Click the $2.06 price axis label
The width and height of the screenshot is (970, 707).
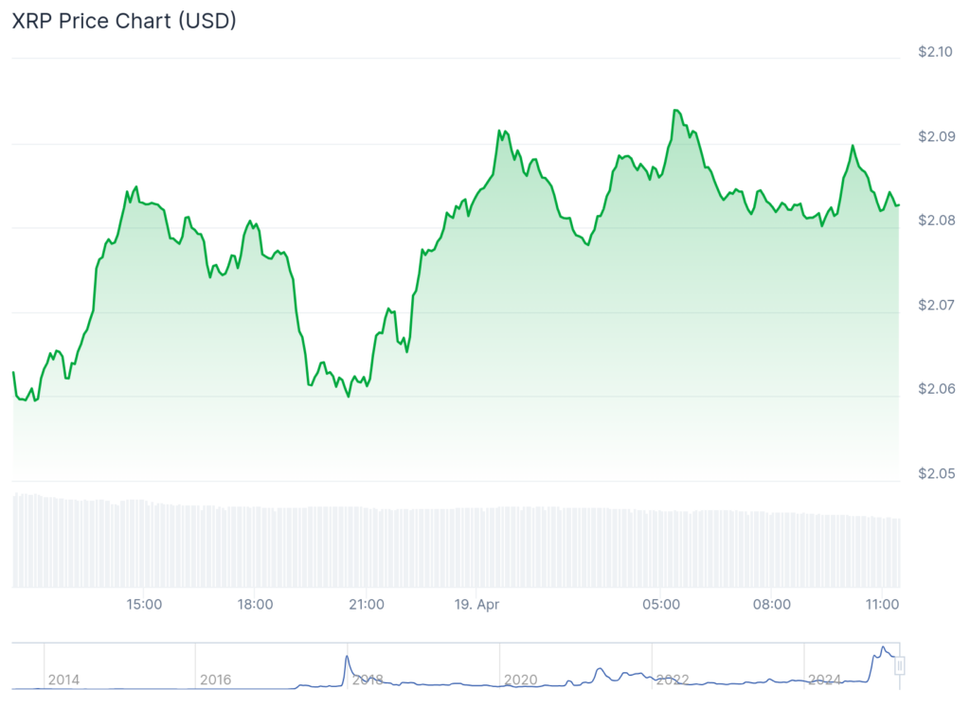coord(936,389)
